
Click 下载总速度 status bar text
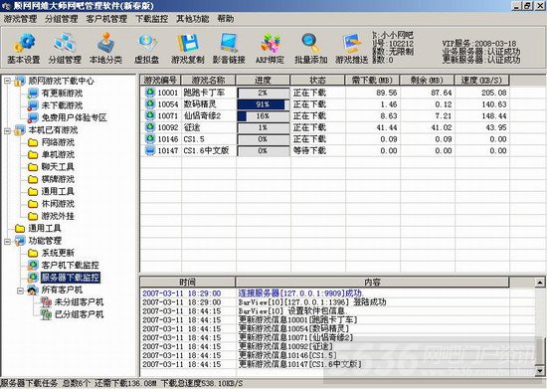202,383
